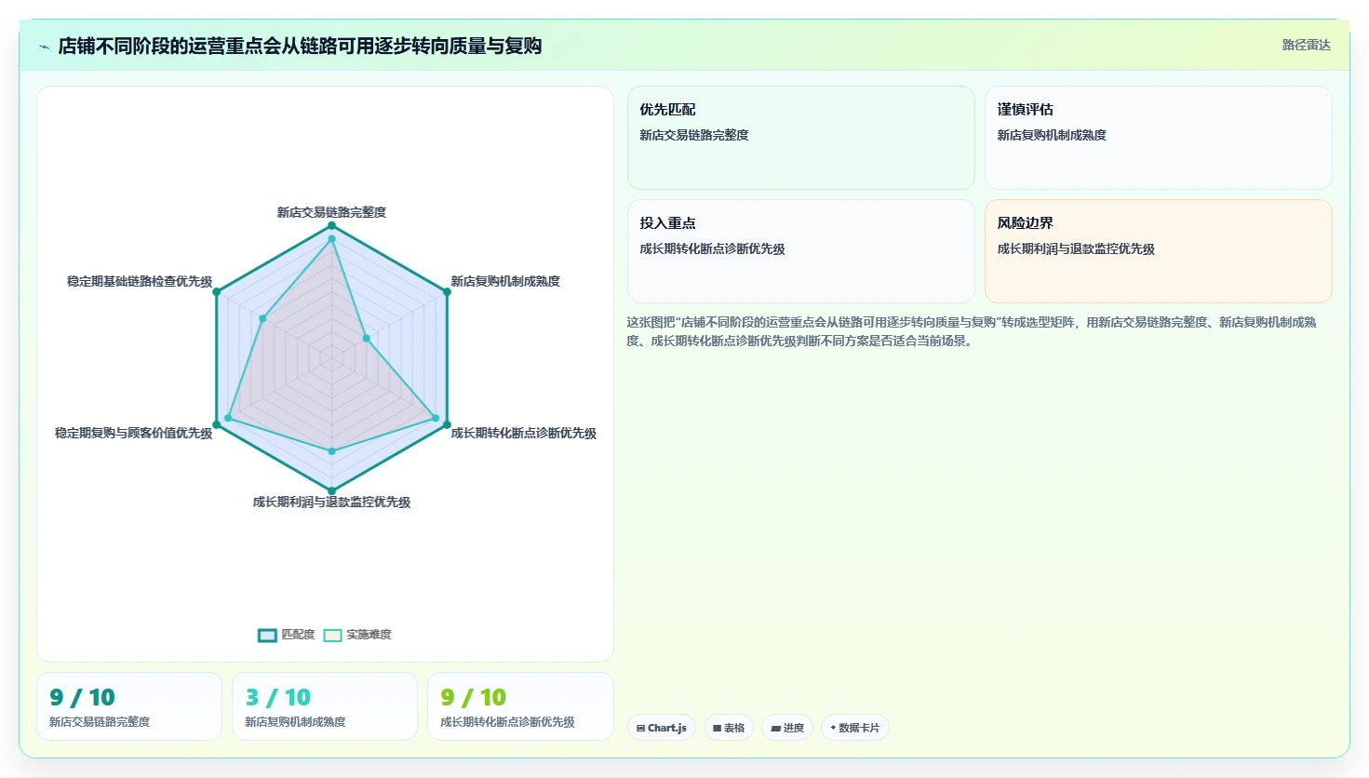The image size is (1369, 778).
Task: Click 新店交易链路完整度 text in 优先匹配 card
Action: tap(694, 135)
